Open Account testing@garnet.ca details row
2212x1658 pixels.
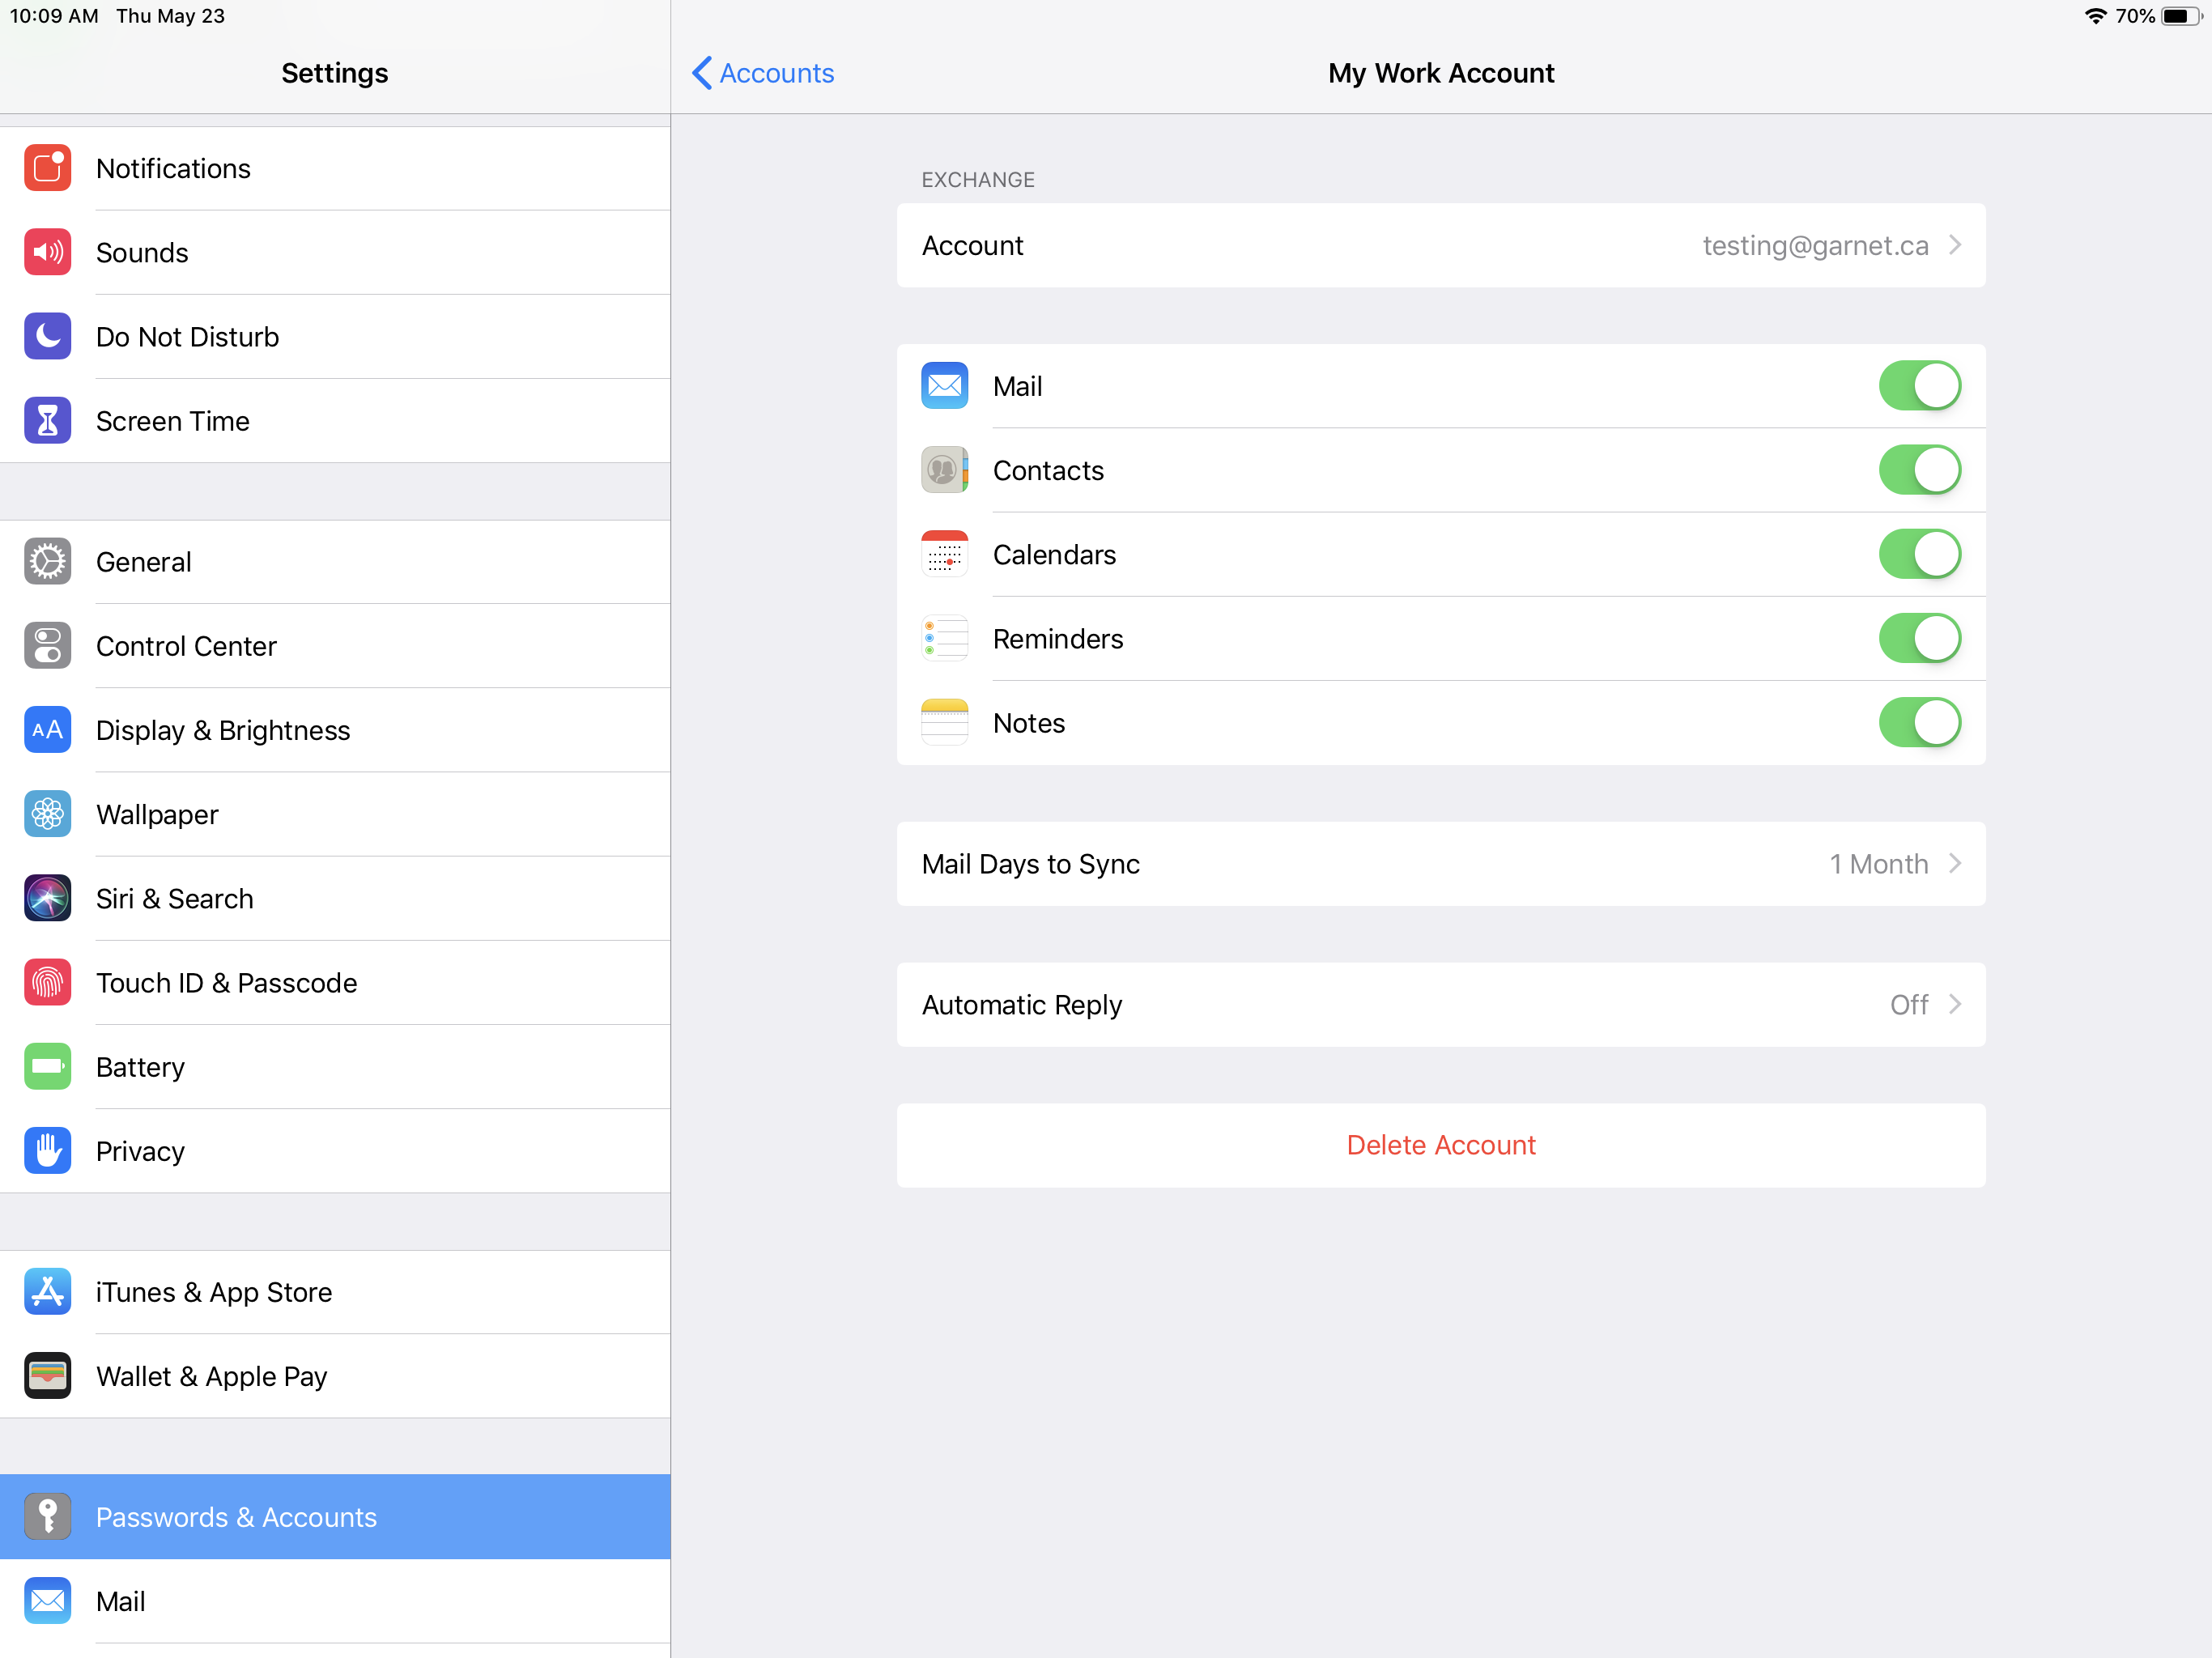coord(1440,246)
